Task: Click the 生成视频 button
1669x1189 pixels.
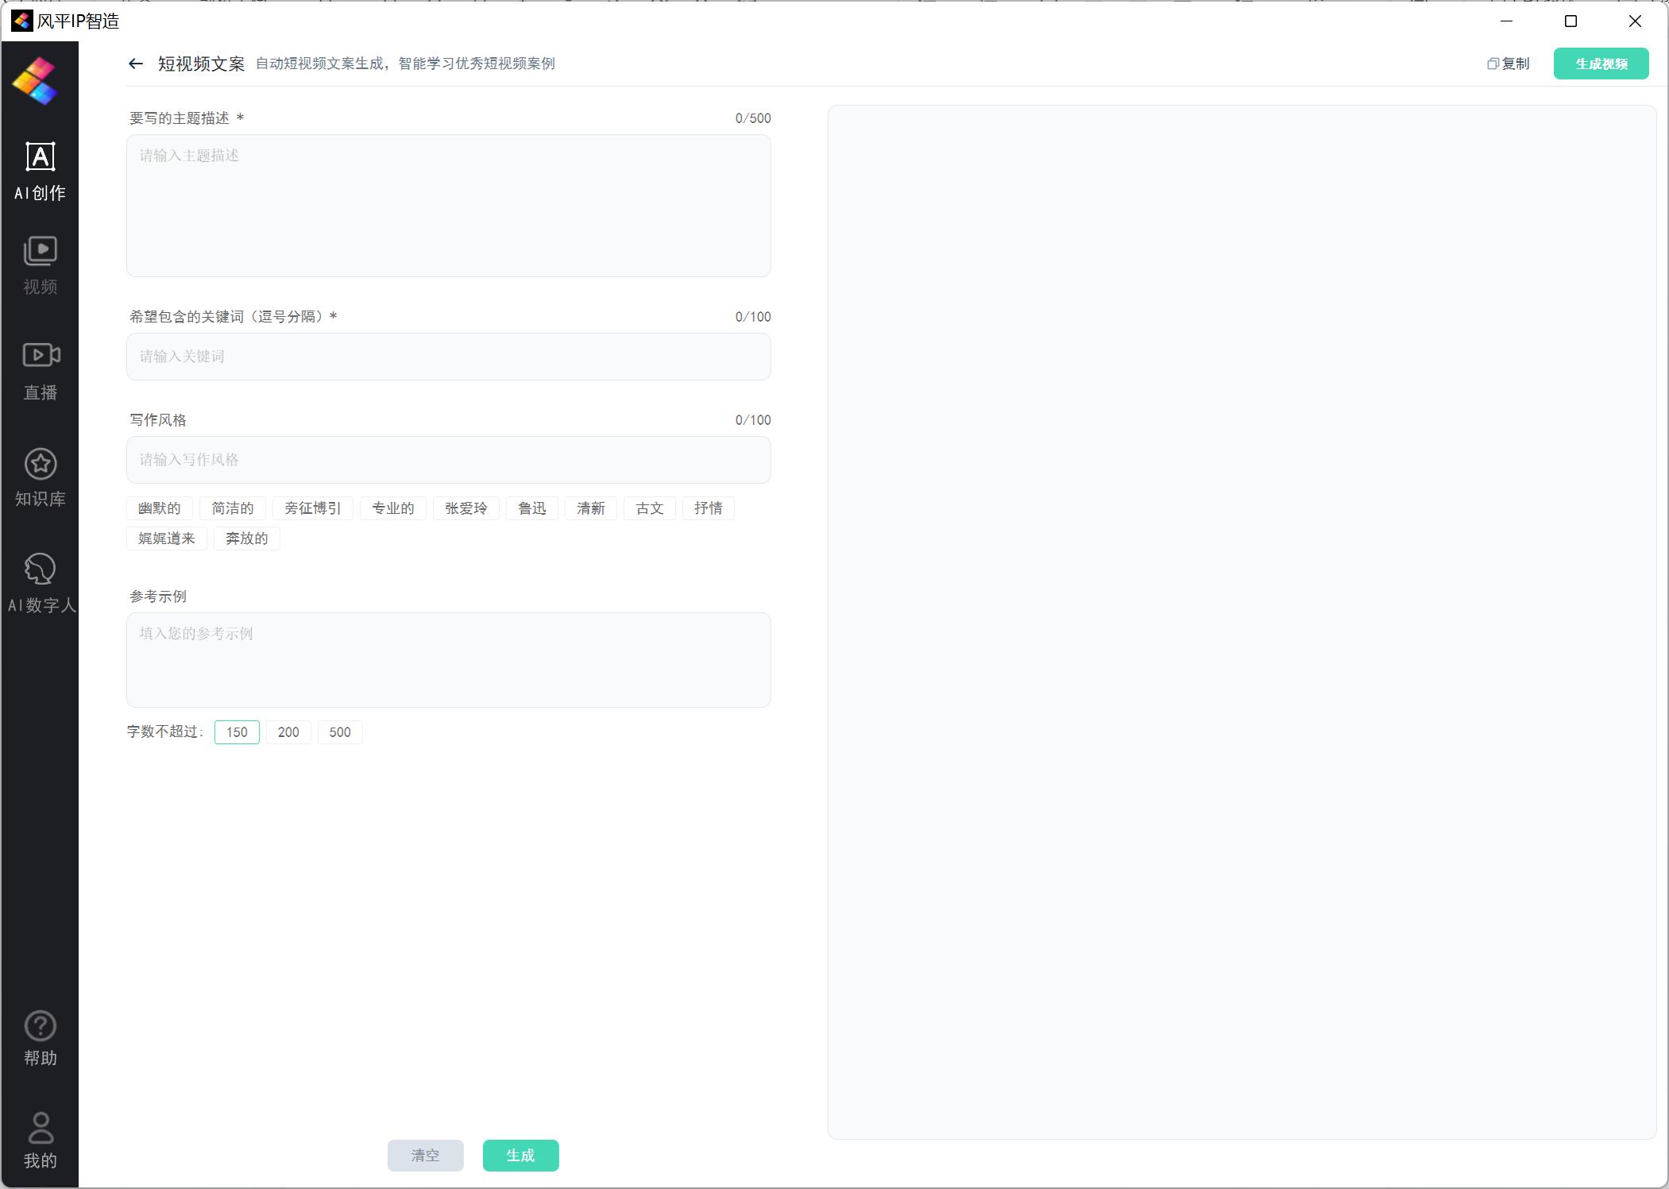Action: 1601,63
